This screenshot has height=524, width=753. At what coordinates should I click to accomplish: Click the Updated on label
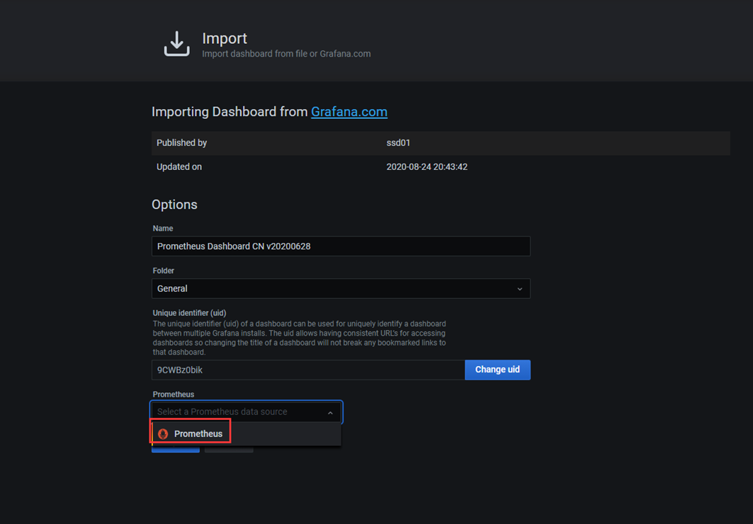coord(179,167)
